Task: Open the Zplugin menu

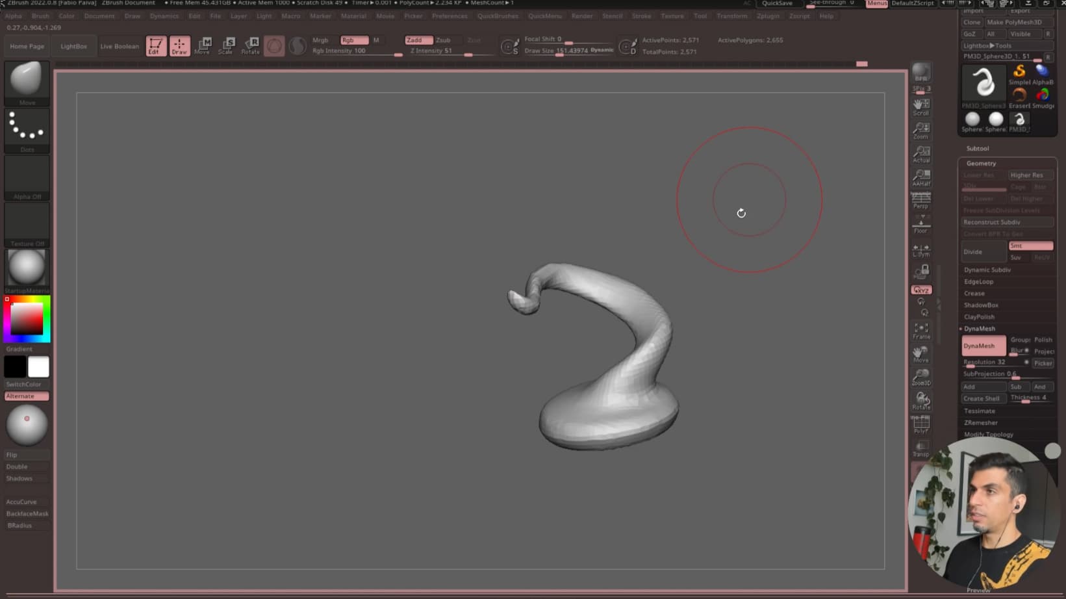Action: coord(768,16)
